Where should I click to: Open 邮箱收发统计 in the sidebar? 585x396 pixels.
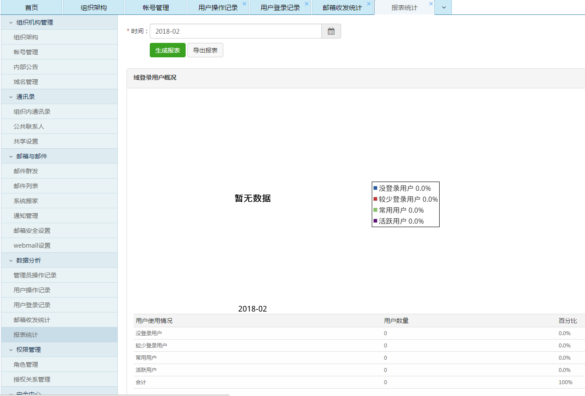[x=59, y=320]
